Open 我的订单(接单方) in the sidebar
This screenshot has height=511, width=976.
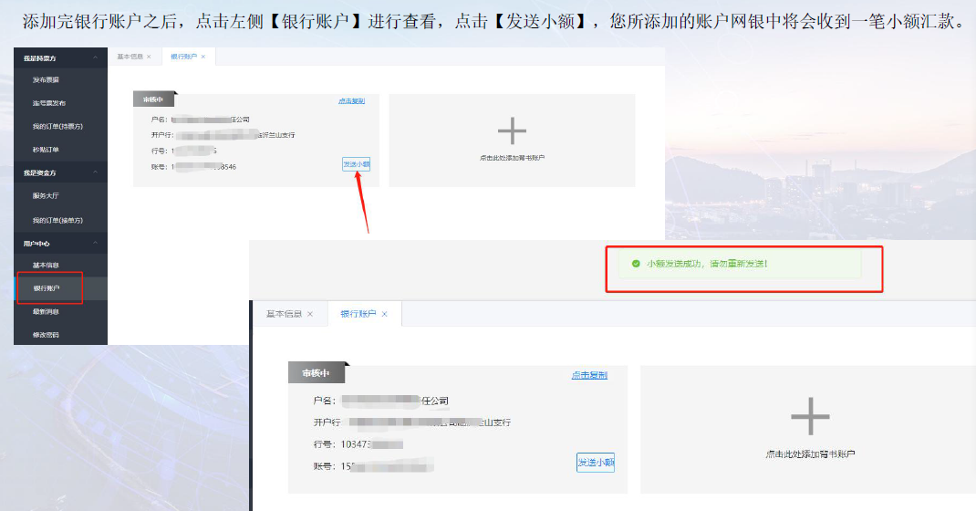point(57,220)
